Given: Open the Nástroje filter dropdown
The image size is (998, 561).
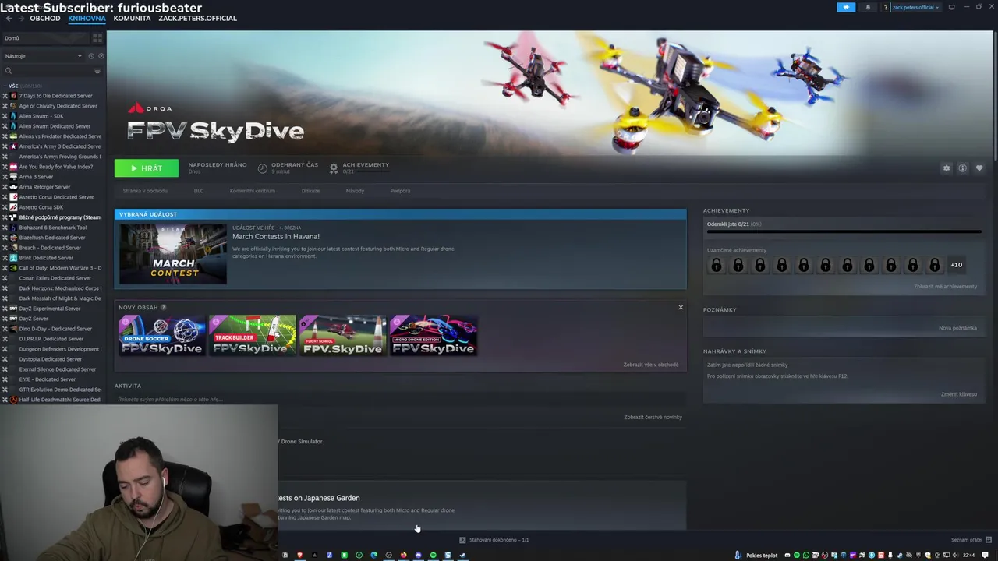Looking at the screenshot, I should 43,56.
